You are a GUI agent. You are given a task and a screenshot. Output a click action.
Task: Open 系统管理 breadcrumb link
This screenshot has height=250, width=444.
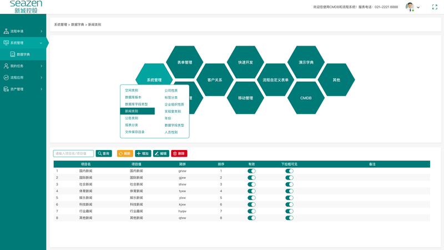(60, 24)
